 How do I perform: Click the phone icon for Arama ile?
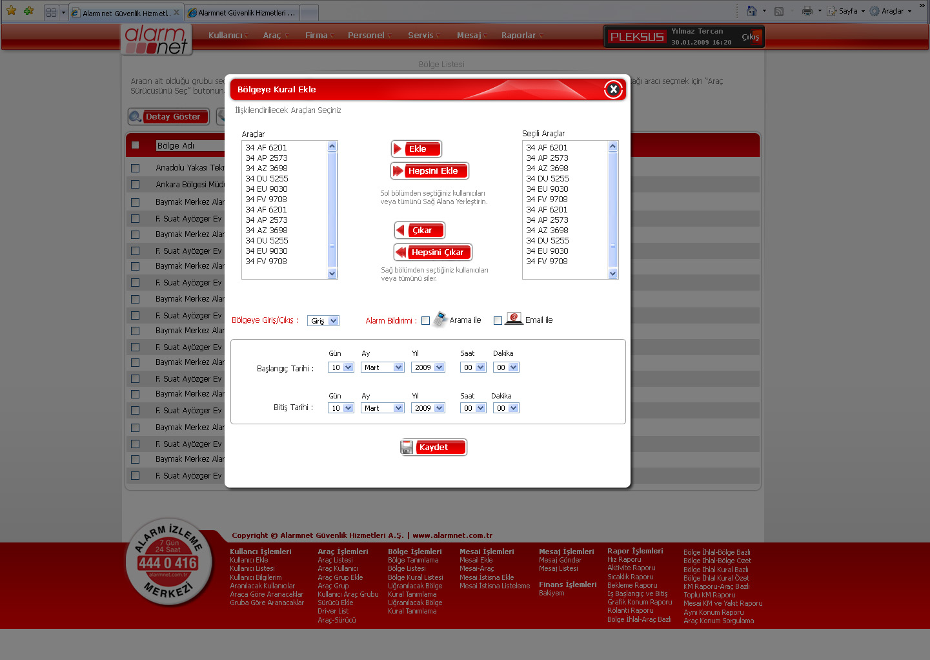440,319
